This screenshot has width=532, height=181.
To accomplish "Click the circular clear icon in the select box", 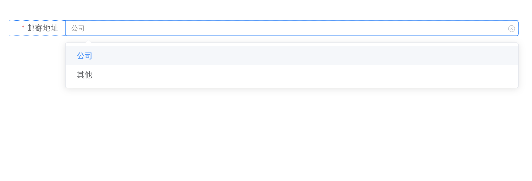I will [x=511, y=28].
